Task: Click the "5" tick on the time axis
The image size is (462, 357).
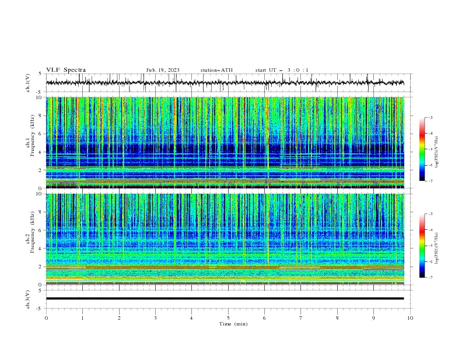Action: pos(228,318)
